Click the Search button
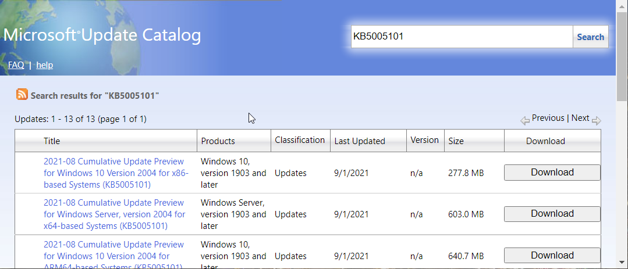This screenshot has width=628, height=269. pos(590,37)
